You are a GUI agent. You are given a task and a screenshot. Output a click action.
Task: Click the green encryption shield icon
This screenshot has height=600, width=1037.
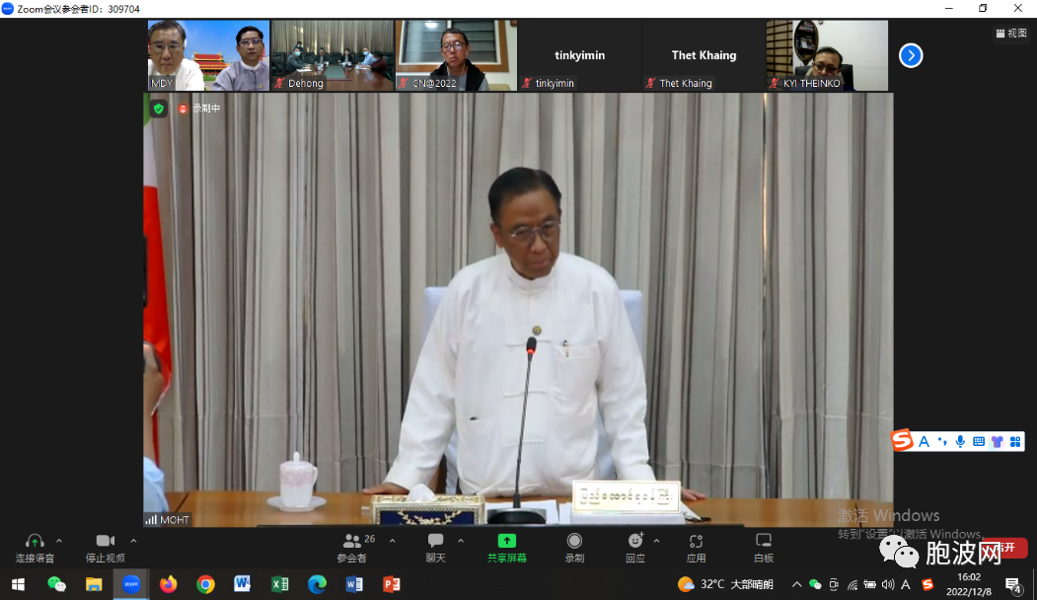tap(158, 109)
